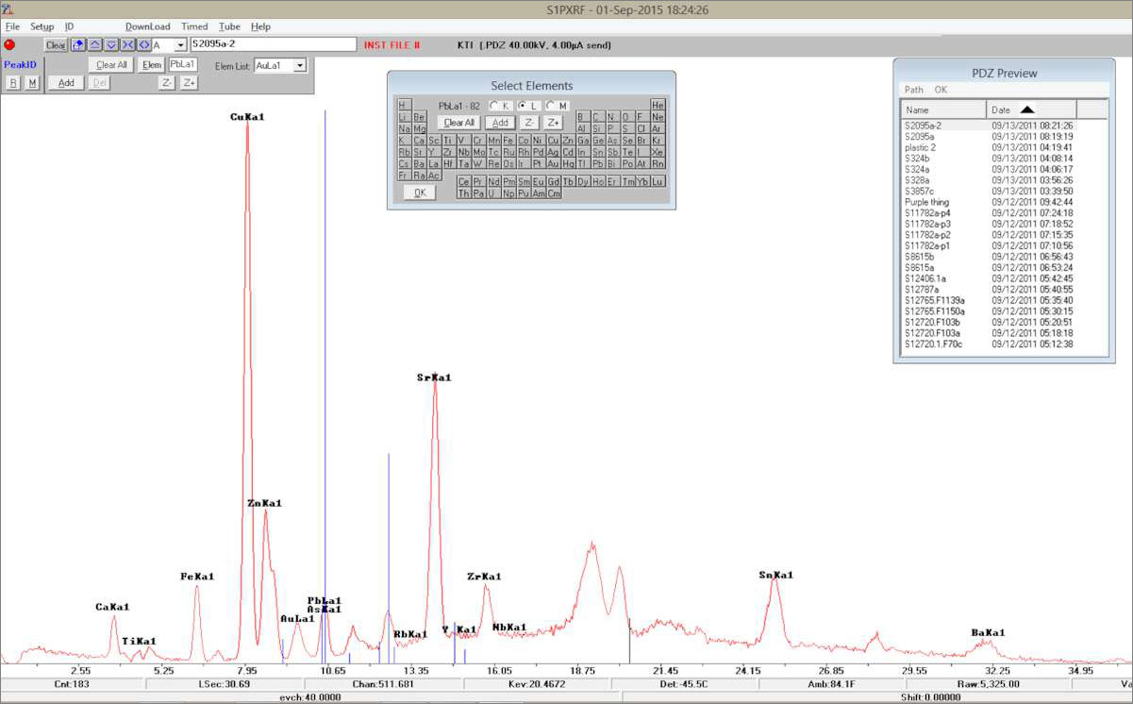The height and width of the screenshot is (704, 1133).
Task: Toggle element Fe in periodic table
Action: tap(509, 141)
